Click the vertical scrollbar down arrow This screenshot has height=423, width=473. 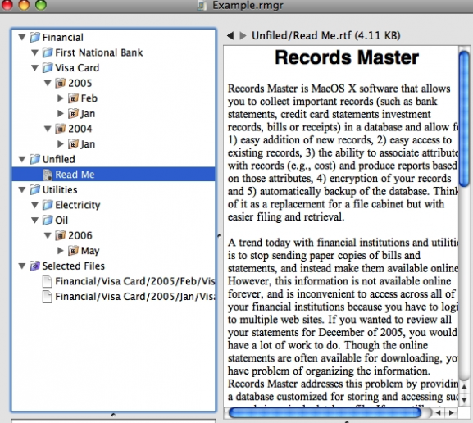pyautogui.click(x=464, y=400)
